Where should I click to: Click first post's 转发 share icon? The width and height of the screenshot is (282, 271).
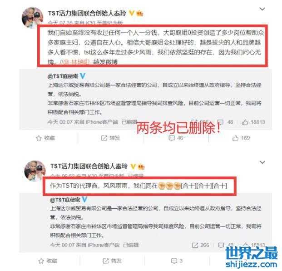click(x=104, y=138)
